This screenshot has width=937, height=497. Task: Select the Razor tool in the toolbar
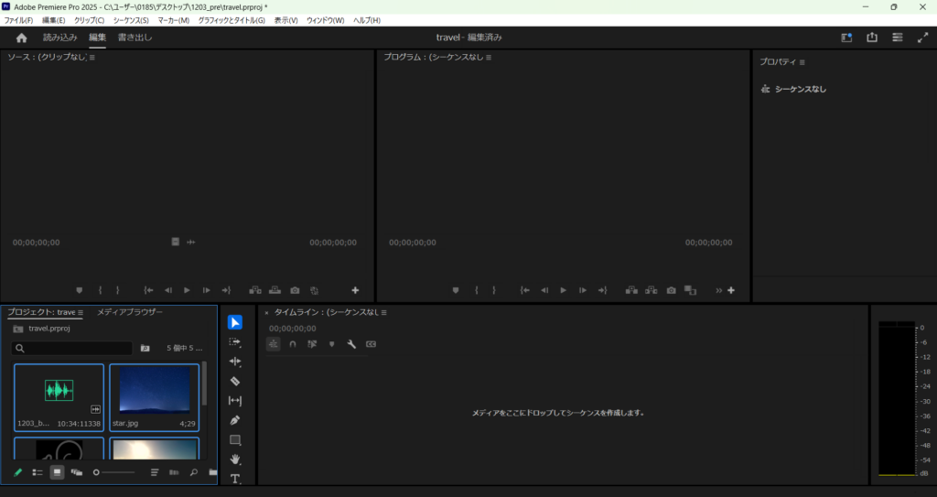(x=235, y=381)
